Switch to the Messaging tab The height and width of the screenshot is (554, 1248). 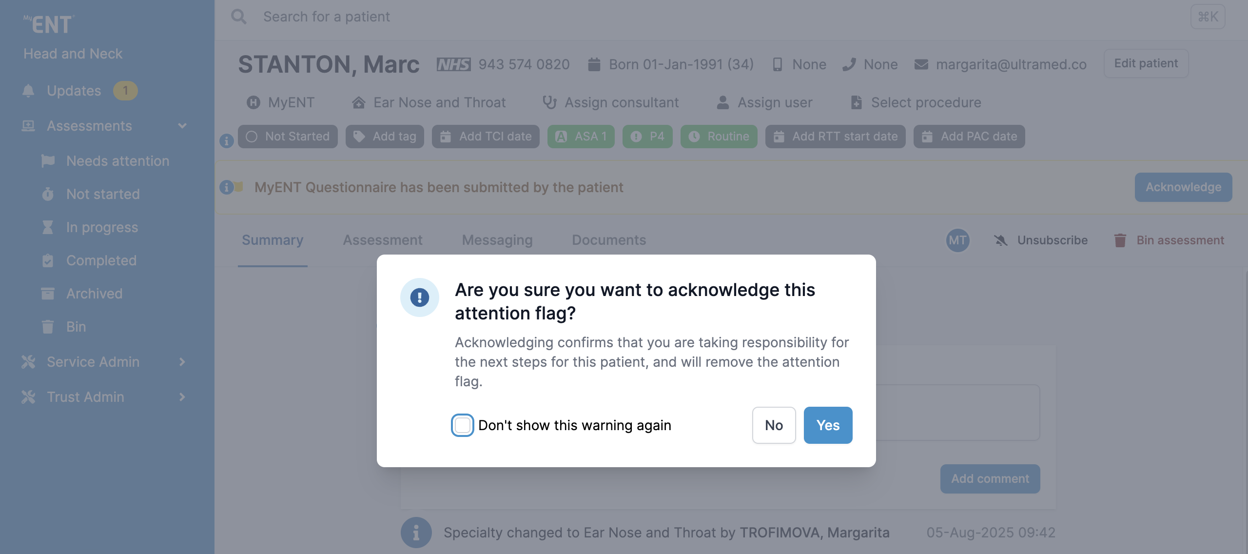497,240
